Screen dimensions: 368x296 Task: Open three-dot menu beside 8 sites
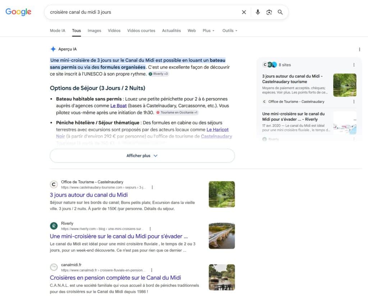[354, 65]
